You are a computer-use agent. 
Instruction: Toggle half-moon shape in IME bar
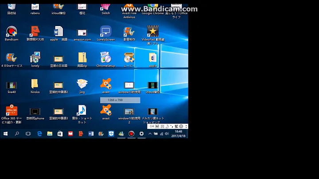pyautogui.click(x=167, y=126)
